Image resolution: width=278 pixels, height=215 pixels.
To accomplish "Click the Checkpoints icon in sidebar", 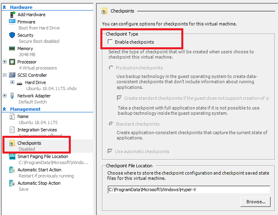I will click(x=12, y=143).
